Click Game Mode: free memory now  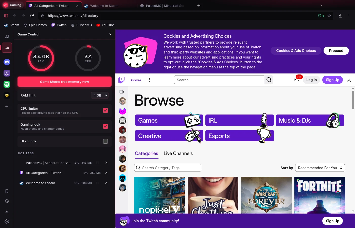click(64, 82)
